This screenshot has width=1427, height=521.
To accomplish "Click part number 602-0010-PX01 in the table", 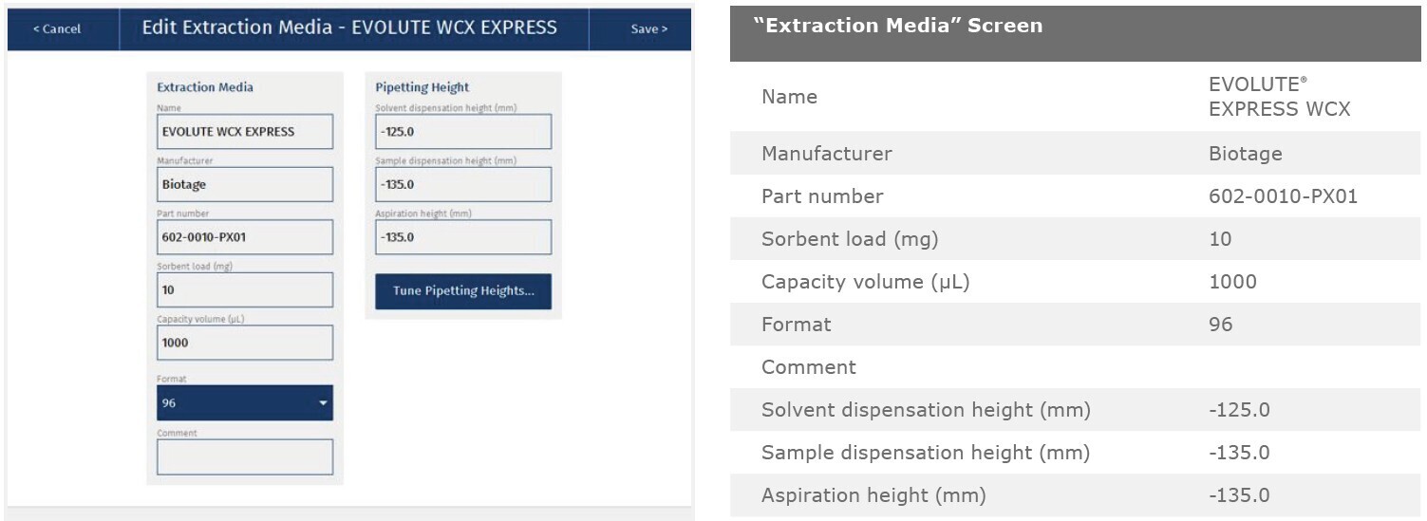I will [x=1283, y=196].
